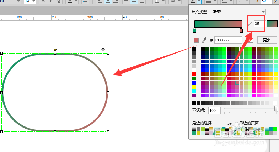279x152 pixels.
Task: Align text to the right
Action: tap(116, 2)
